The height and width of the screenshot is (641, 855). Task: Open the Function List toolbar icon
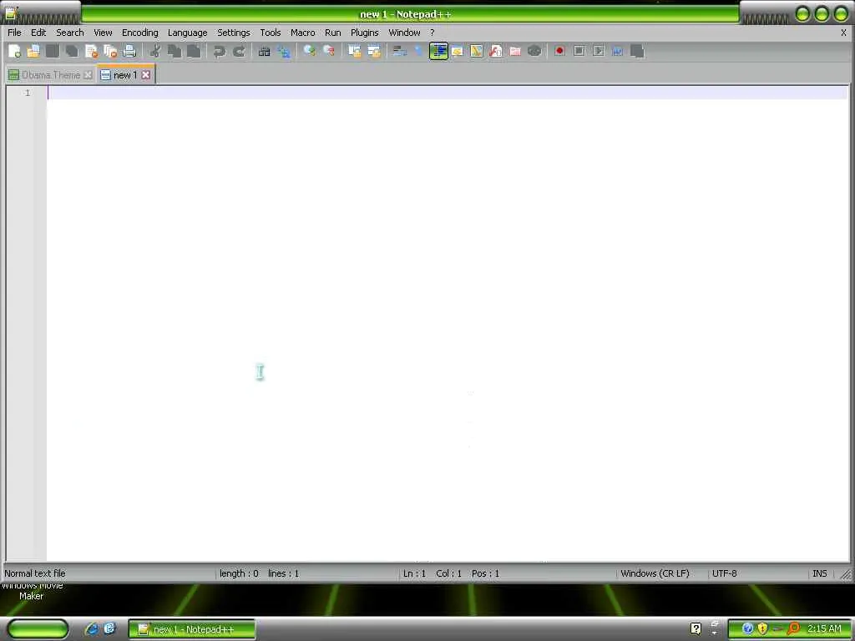pyautogui.click(x=496, y=51)
